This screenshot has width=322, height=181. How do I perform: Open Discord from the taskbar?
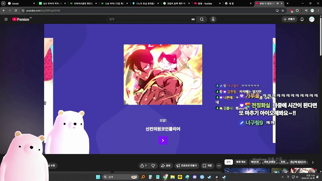194,177
